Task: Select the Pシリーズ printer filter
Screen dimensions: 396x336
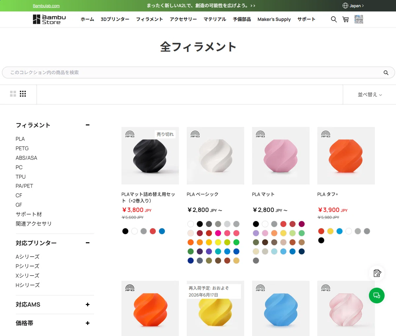Action: [x=27, y=266]
